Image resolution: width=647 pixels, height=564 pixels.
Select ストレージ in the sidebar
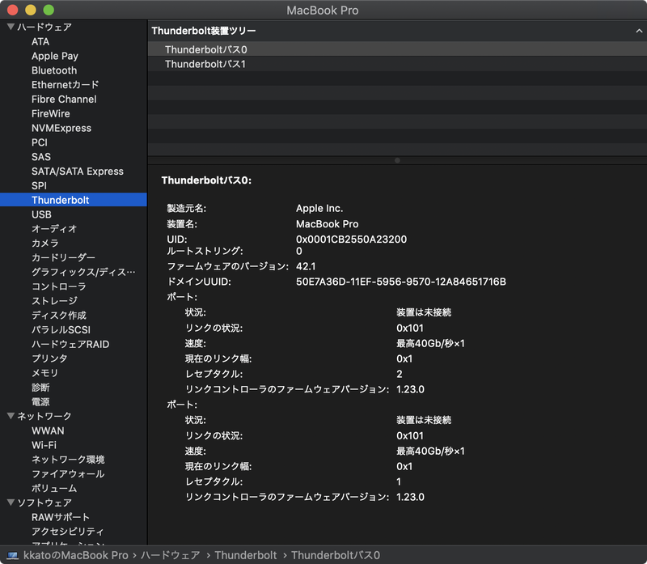(x=54, y=301)
